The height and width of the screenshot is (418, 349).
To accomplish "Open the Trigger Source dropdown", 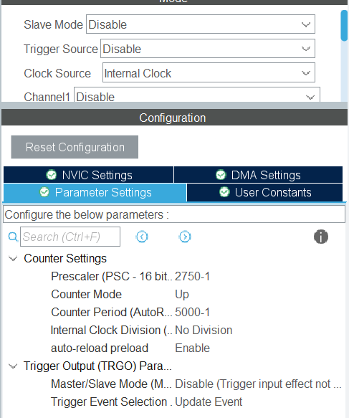I will [208, 49].
